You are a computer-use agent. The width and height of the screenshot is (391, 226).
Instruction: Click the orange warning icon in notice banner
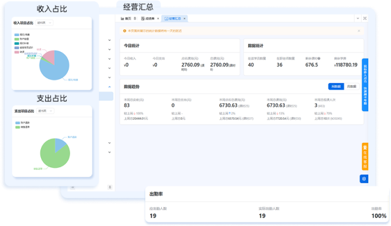click(124, 31)
